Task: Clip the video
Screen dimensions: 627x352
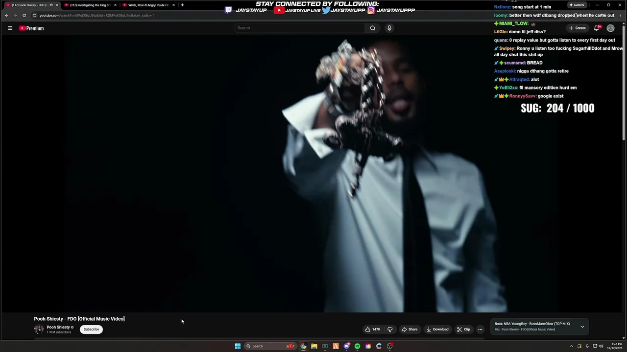Action: pos(463,330)
